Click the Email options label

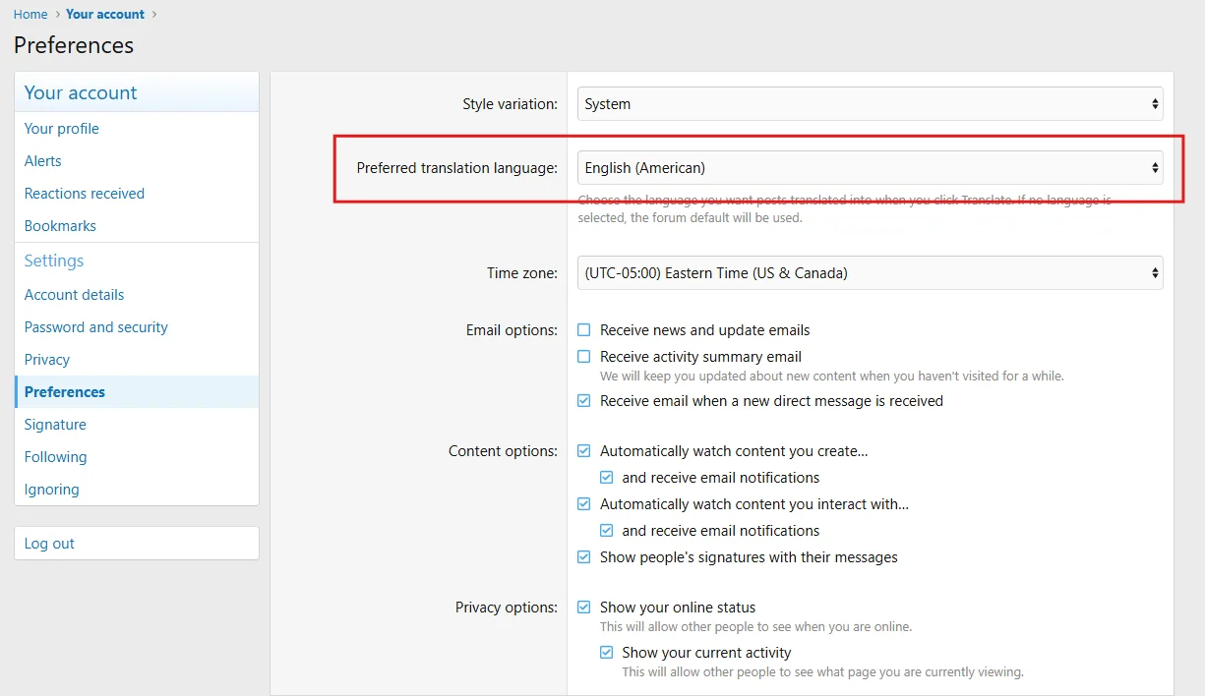point(512,330)
